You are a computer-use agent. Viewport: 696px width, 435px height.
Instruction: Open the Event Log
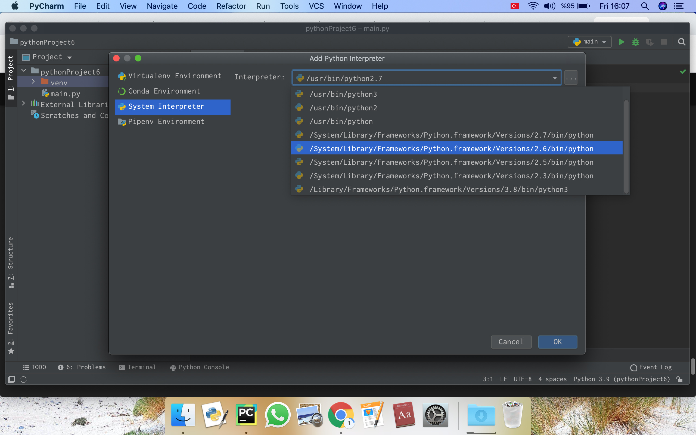click(651, 367)
